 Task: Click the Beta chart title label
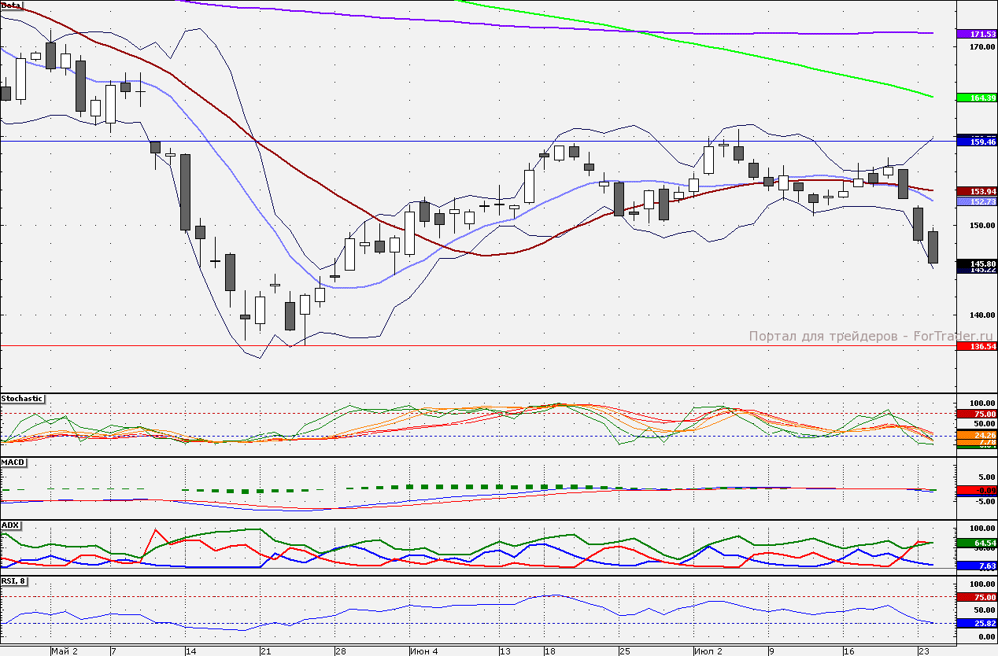pyautogui.click(x=12, y=5)
